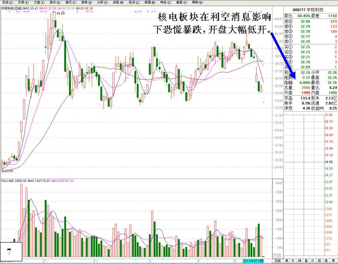Select the 买③ bid row at 32.71
The image size is (338, 264).
pyautogui.click(x=310, y=57)
